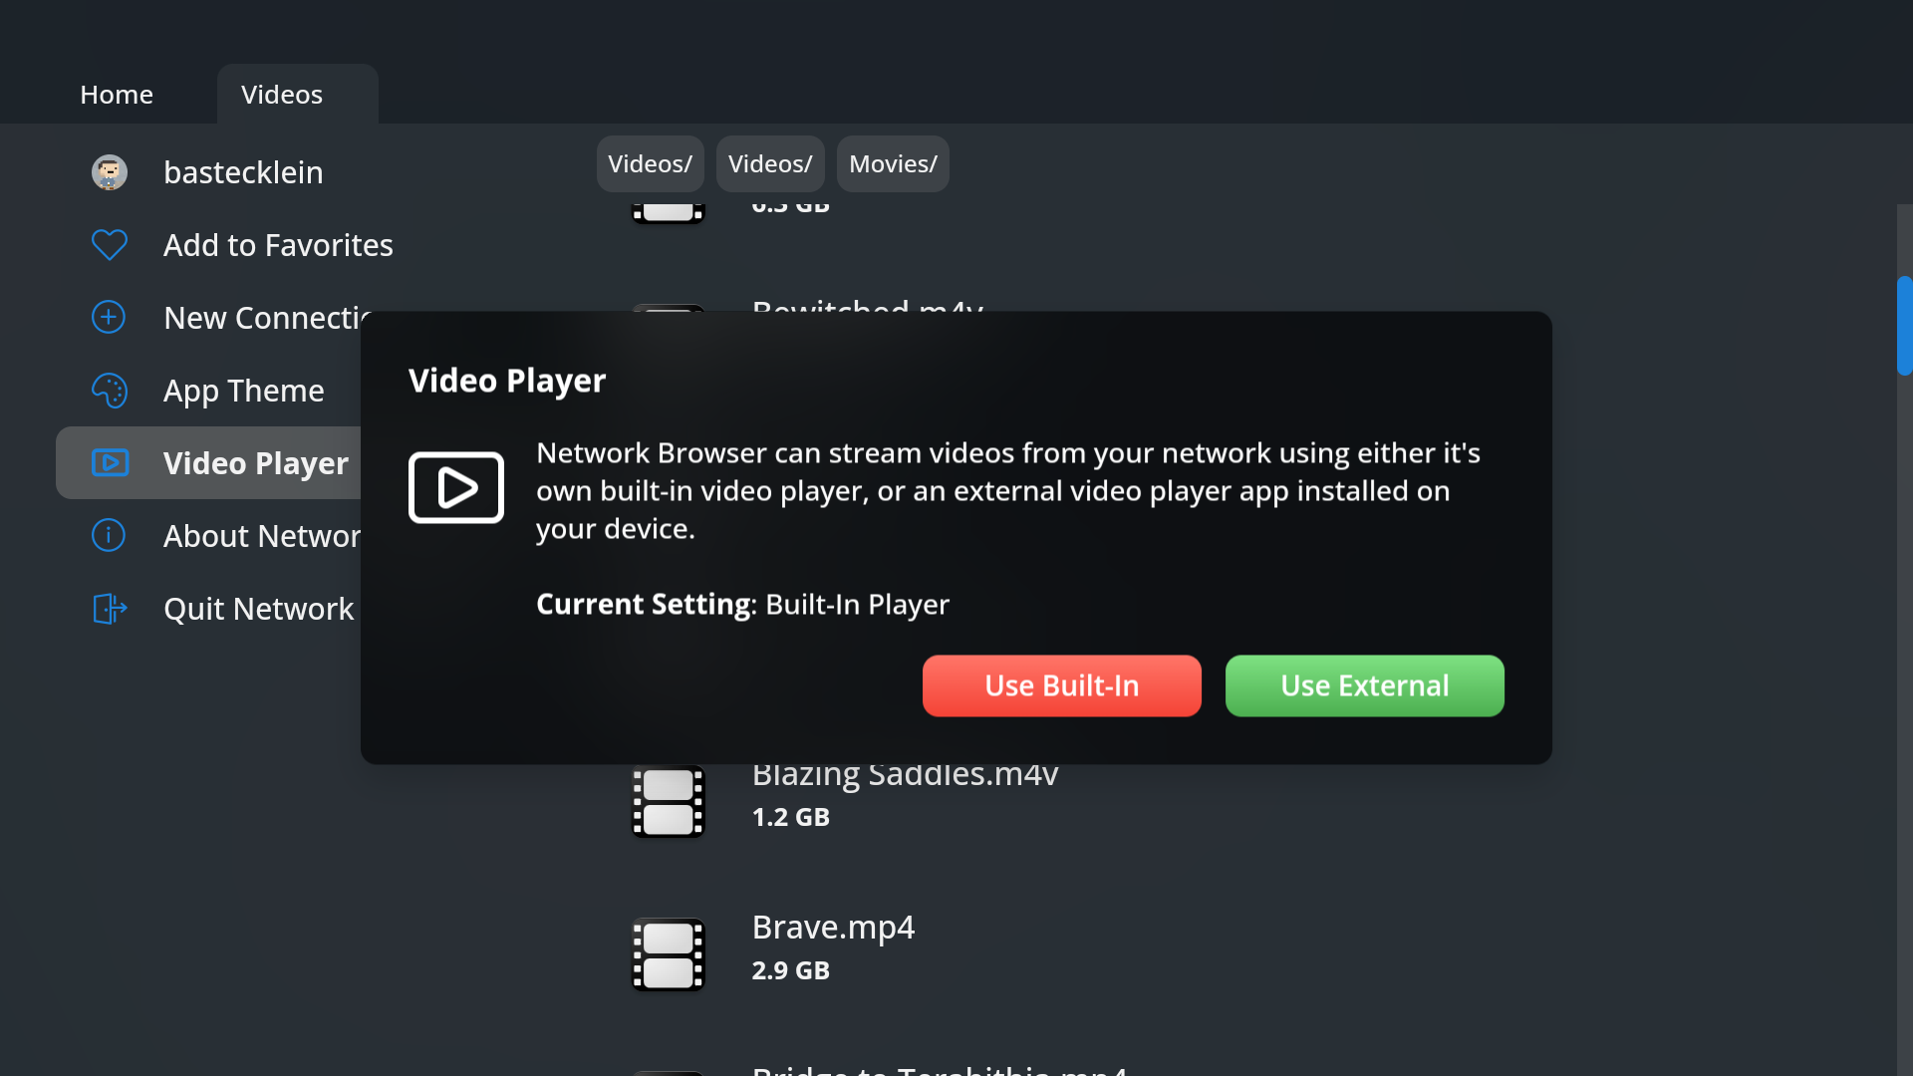Click the Use External button
The image size is (1913, 1076).
pyautogui.click(x=1364, y=685)
